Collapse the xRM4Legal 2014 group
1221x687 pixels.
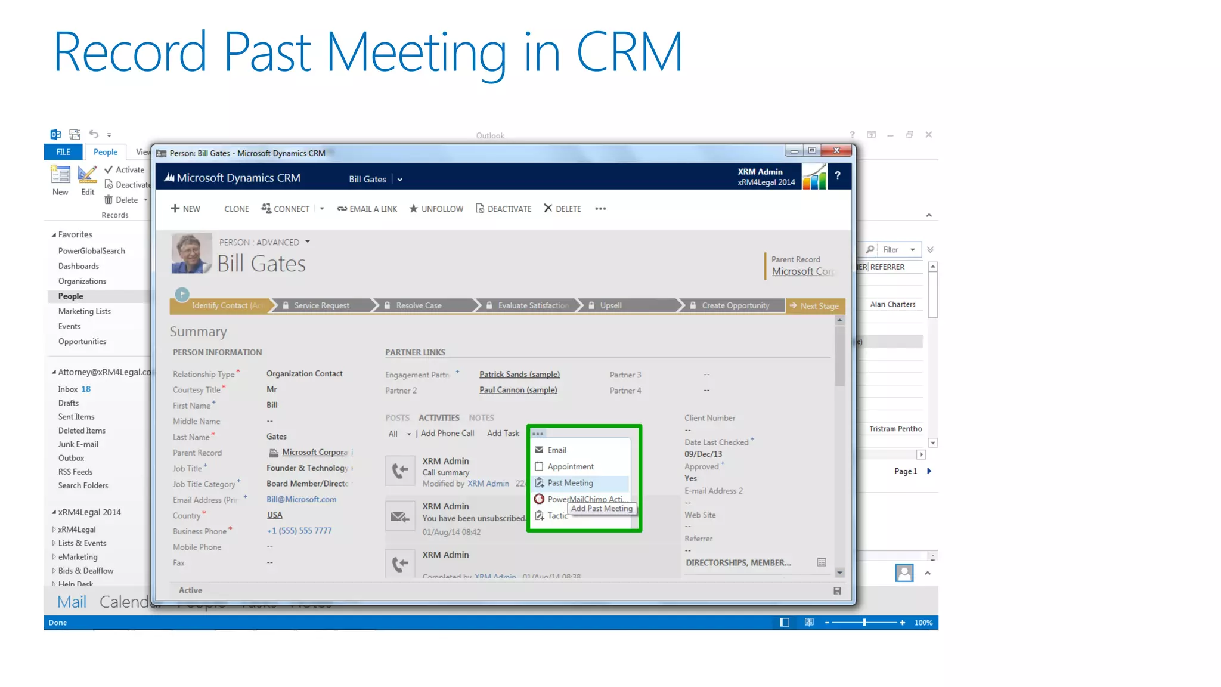tap(54, 512)
